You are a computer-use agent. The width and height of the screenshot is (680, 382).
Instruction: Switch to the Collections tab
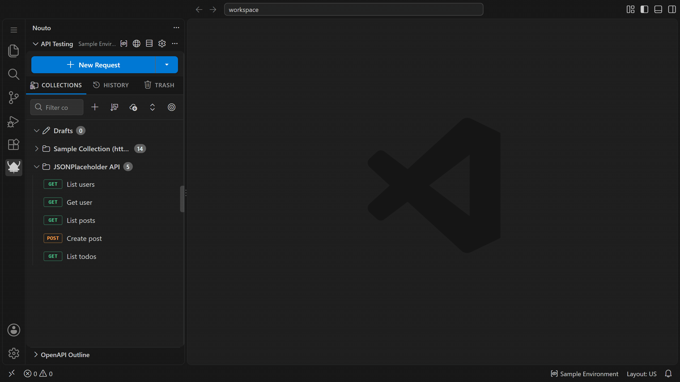56,85
